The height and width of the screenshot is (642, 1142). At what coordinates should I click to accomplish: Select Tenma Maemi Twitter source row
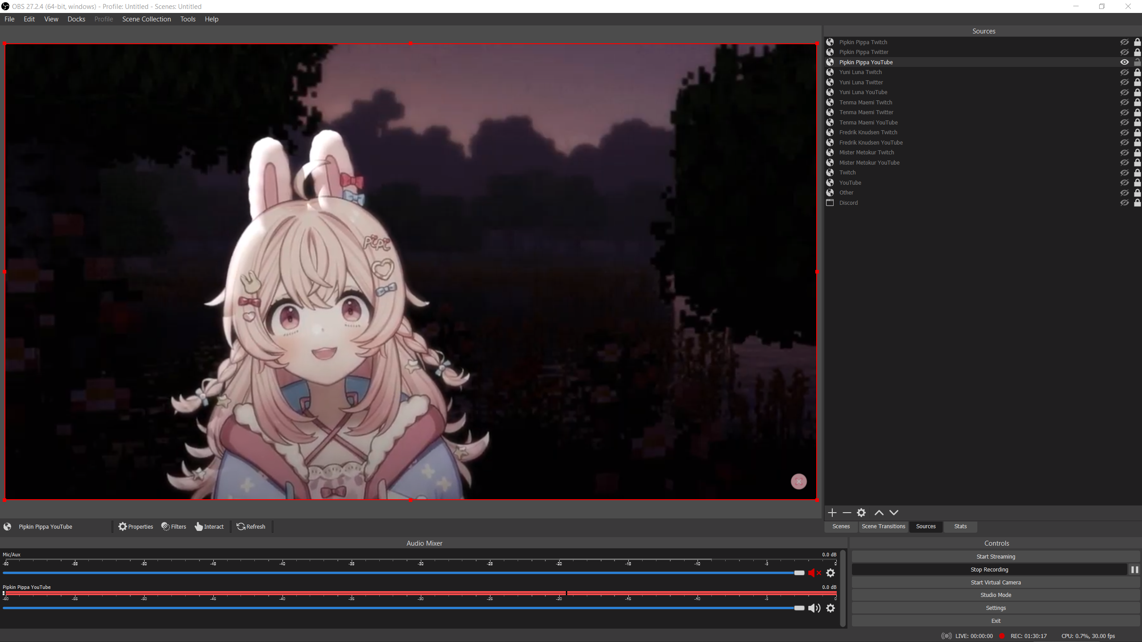click(x=983, y=112)
